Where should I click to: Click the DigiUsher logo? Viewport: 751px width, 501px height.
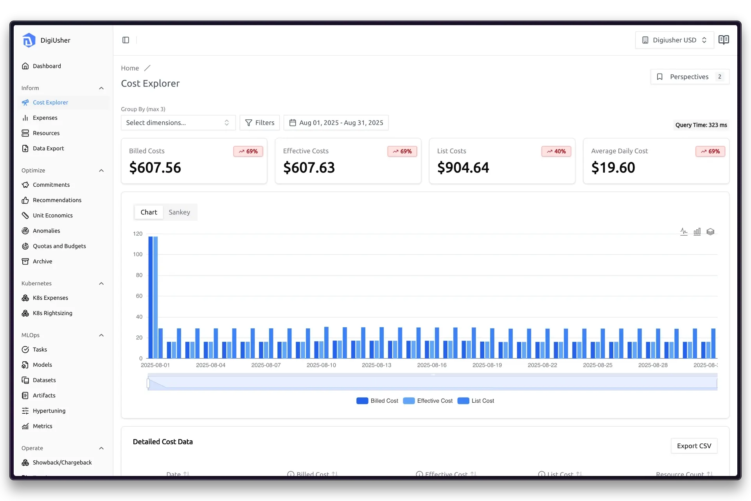[x=29, y=40]
